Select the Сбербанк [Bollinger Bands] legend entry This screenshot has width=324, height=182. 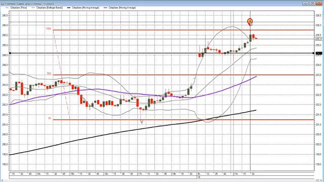tap(47, 8)
